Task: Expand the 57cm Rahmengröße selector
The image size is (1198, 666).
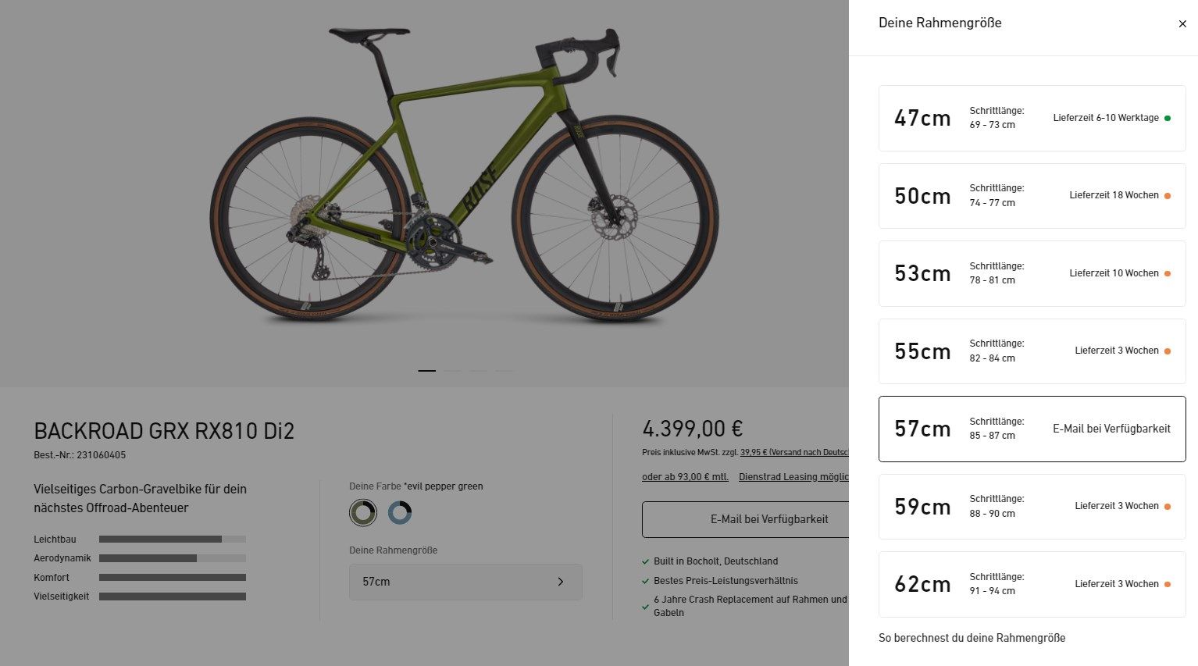Action: coord(465,582)
